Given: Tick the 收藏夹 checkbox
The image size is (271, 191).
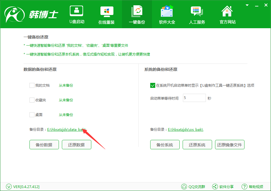Looking at the screenshot, I should (x=32, y=100).
